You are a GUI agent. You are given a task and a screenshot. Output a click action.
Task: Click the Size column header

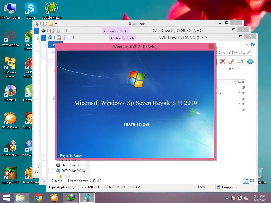point(230,69)
